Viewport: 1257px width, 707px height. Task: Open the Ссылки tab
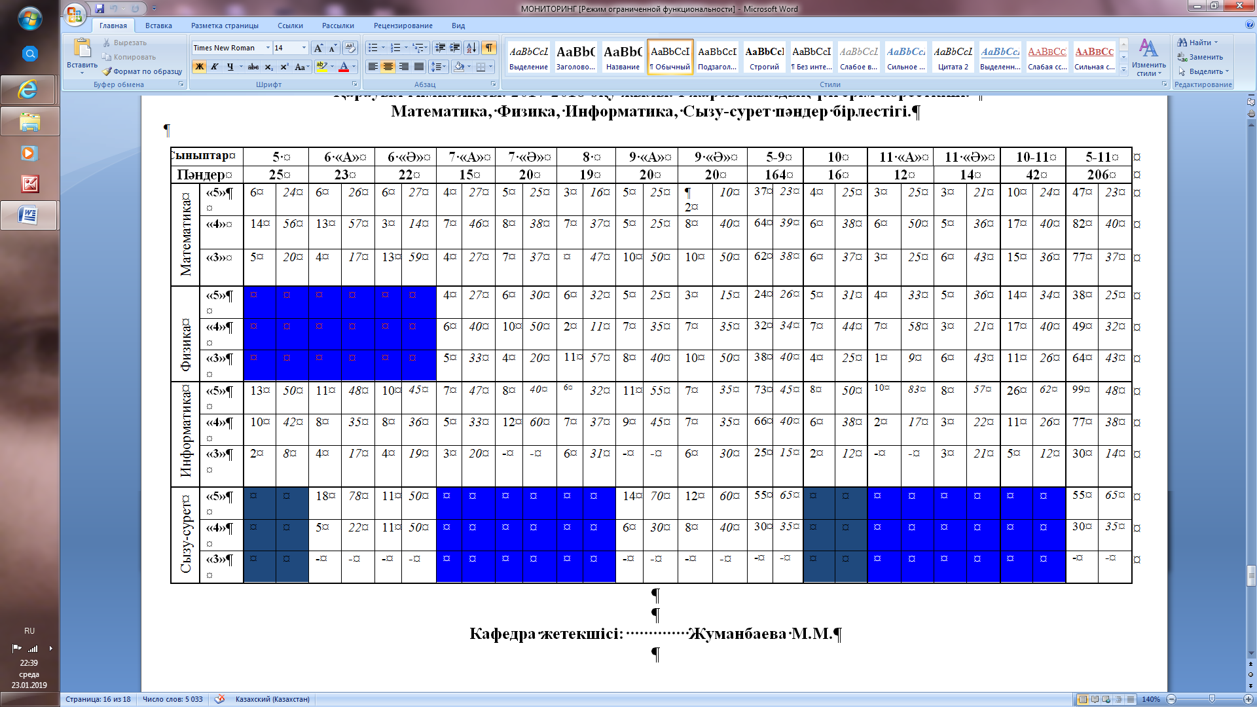tap(290, 26)
